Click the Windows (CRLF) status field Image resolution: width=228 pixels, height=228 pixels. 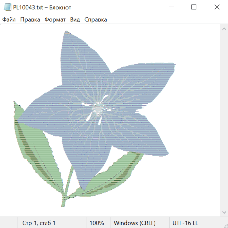tap(135, 223)
